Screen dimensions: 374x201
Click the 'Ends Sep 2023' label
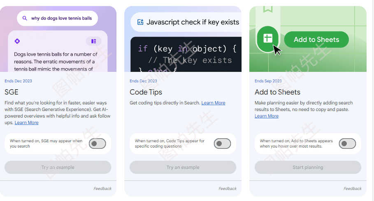tap(268, 81)
